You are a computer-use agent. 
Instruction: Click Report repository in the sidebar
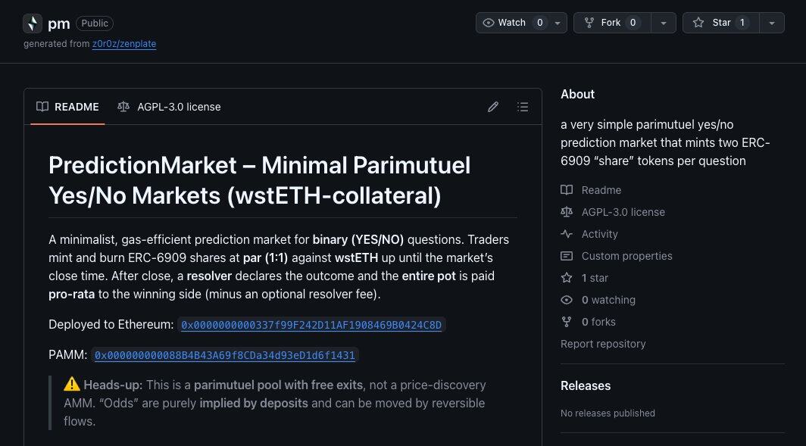point(603,344)
